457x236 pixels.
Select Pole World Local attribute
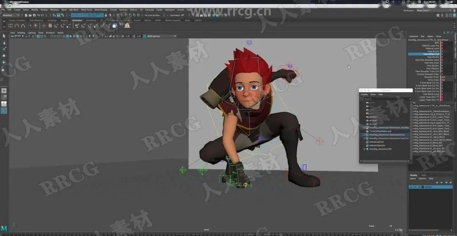point(431,94)
